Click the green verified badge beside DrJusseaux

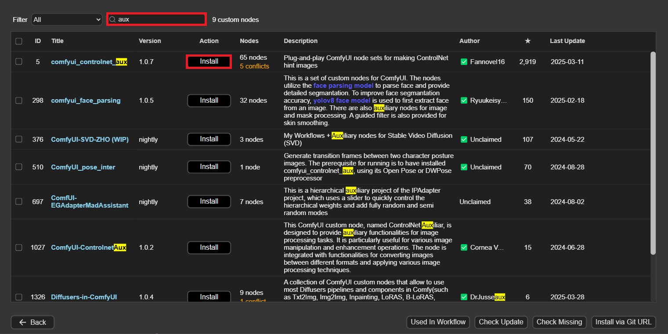[x=464, y=297]
